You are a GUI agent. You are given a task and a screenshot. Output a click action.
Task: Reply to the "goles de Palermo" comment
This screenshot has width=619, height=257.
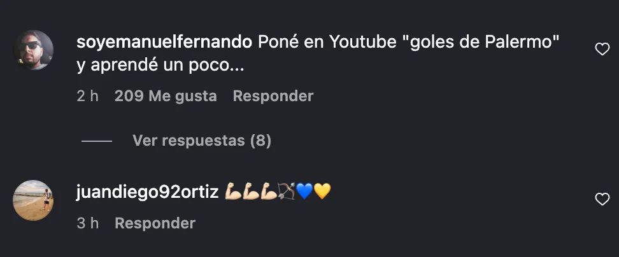(273, 96)
